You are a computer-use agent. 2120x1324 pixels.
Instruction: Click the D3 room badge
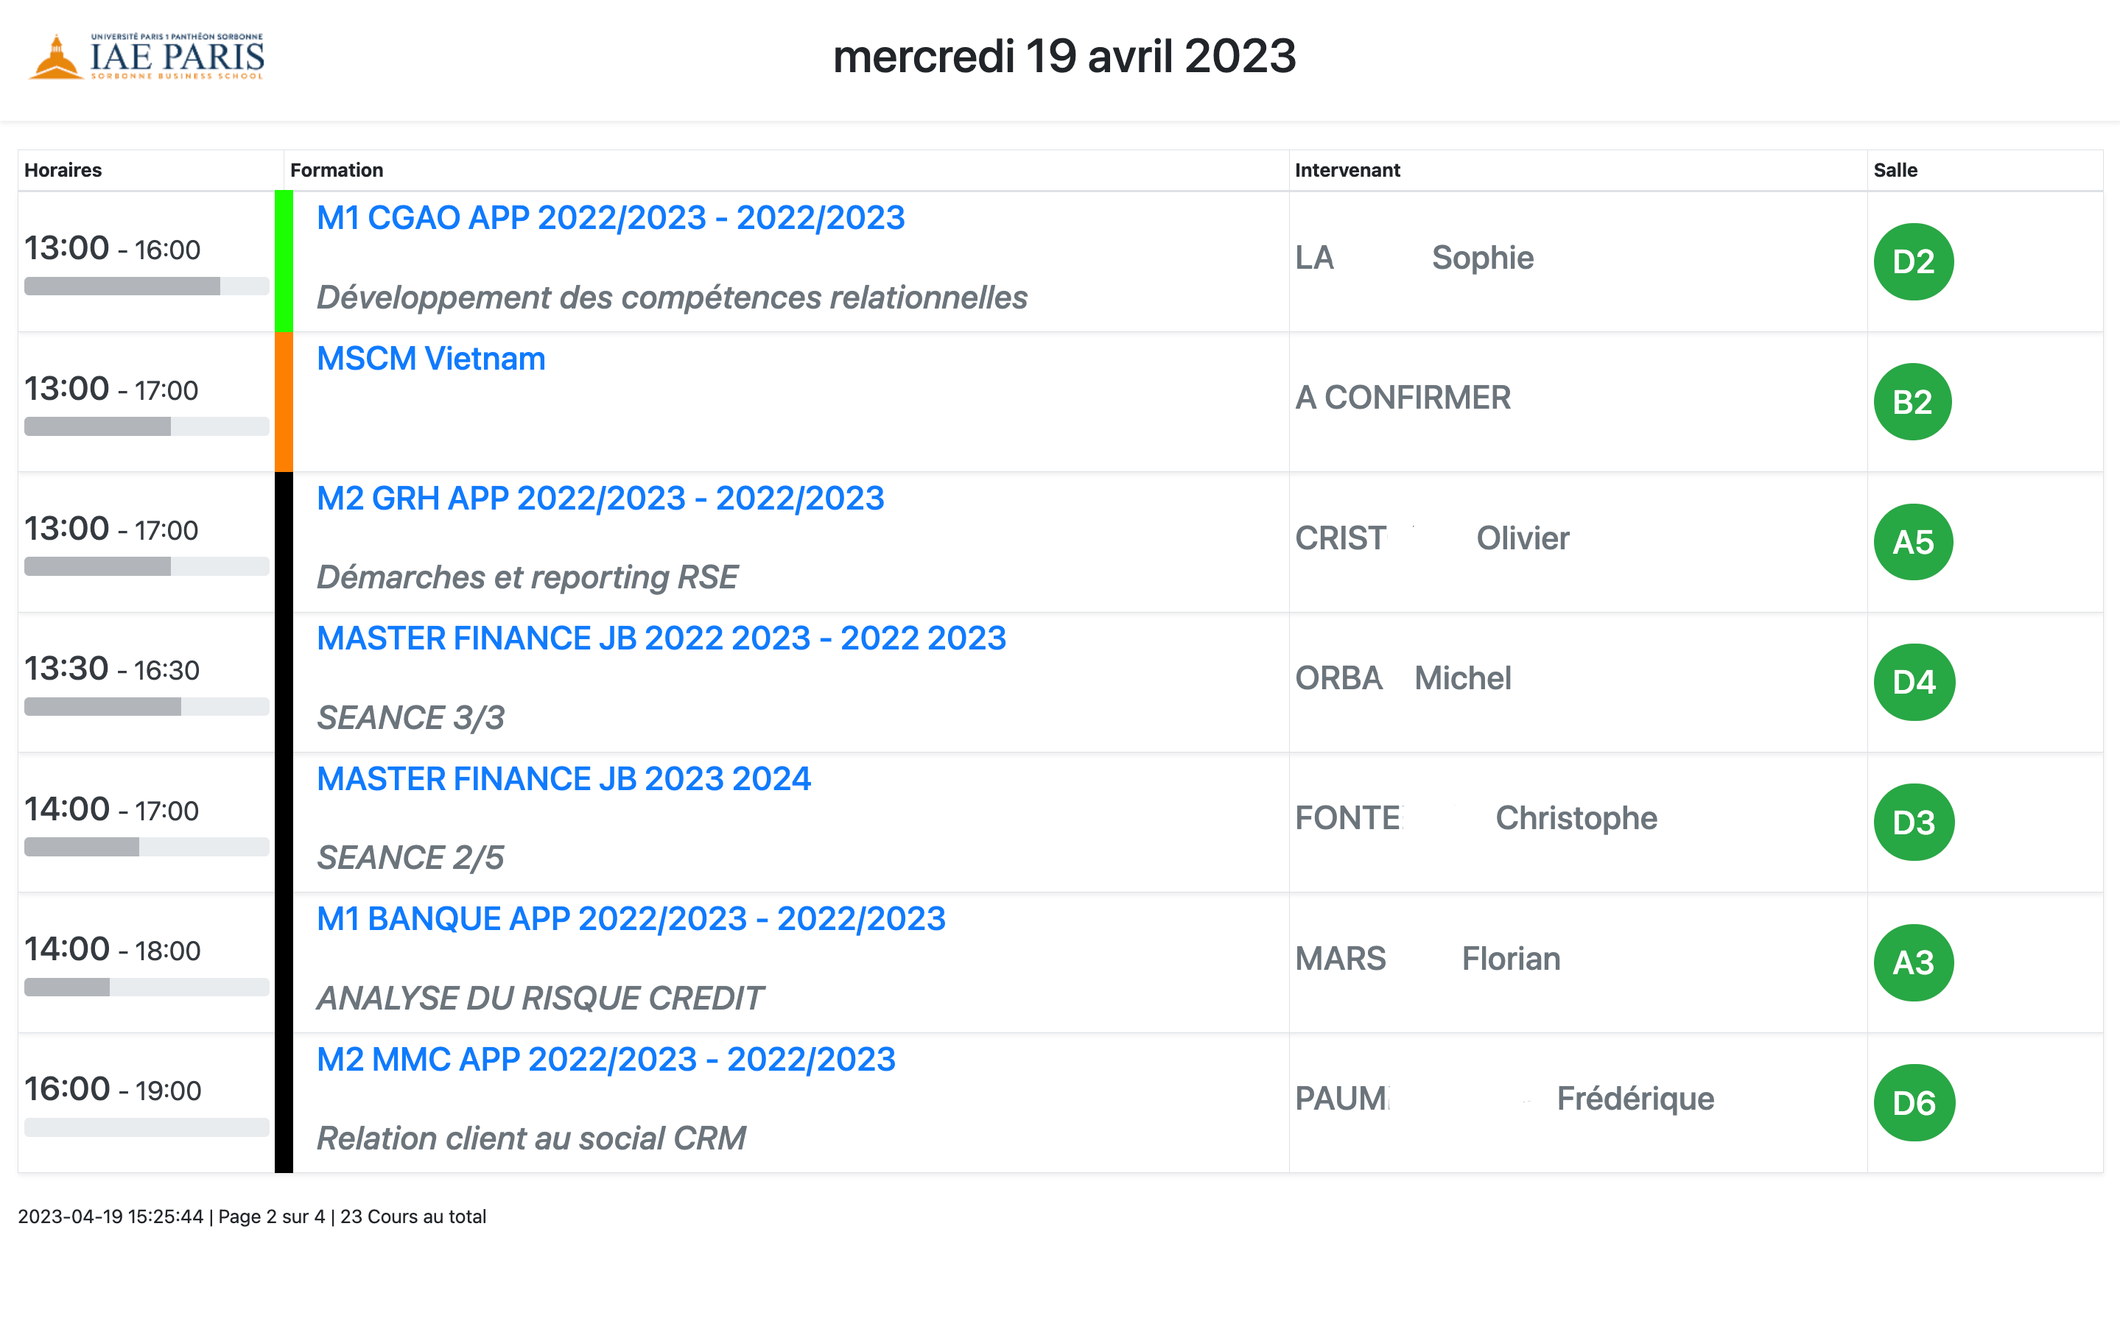(x=1913, y=823)
